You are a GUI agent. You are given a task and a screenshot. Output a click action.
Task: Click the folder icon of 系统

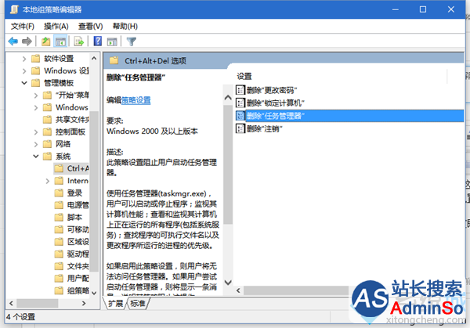47,156
